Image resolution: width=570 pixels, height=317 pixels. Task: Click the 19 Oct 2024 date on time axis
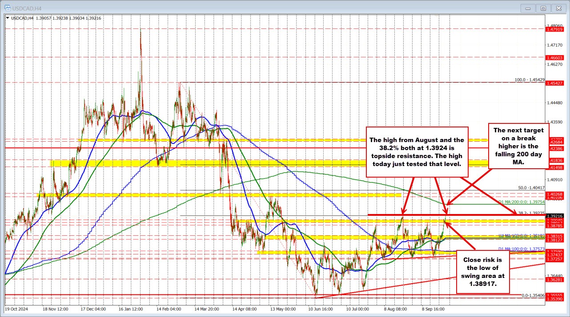[x=17, y=307]
